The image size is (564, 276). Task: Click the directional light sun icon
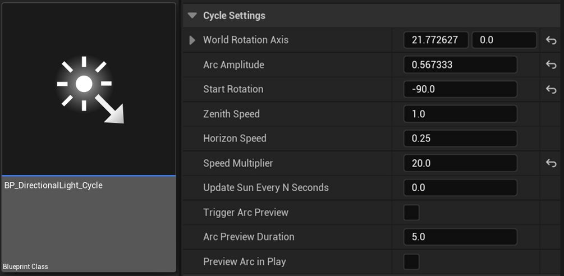point(90,89)
